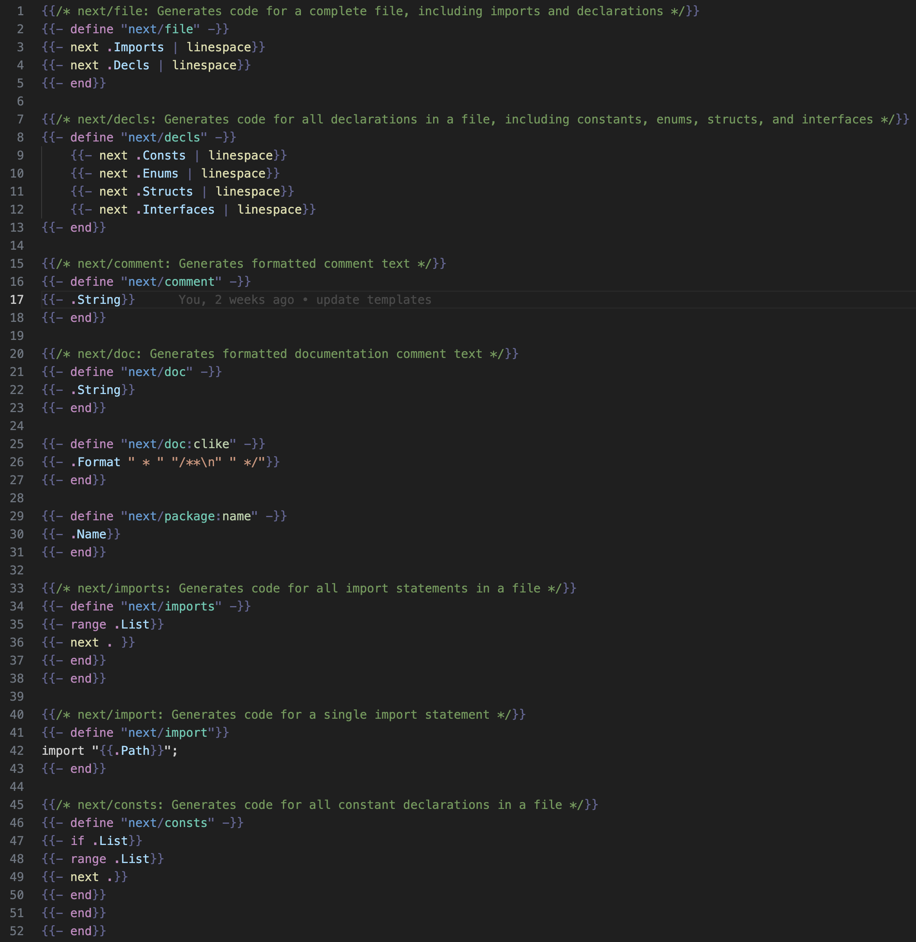Click 'if .List' on line 47
Image resolution: width=916 pixels, height=942 pixels.
coord(99,841)
